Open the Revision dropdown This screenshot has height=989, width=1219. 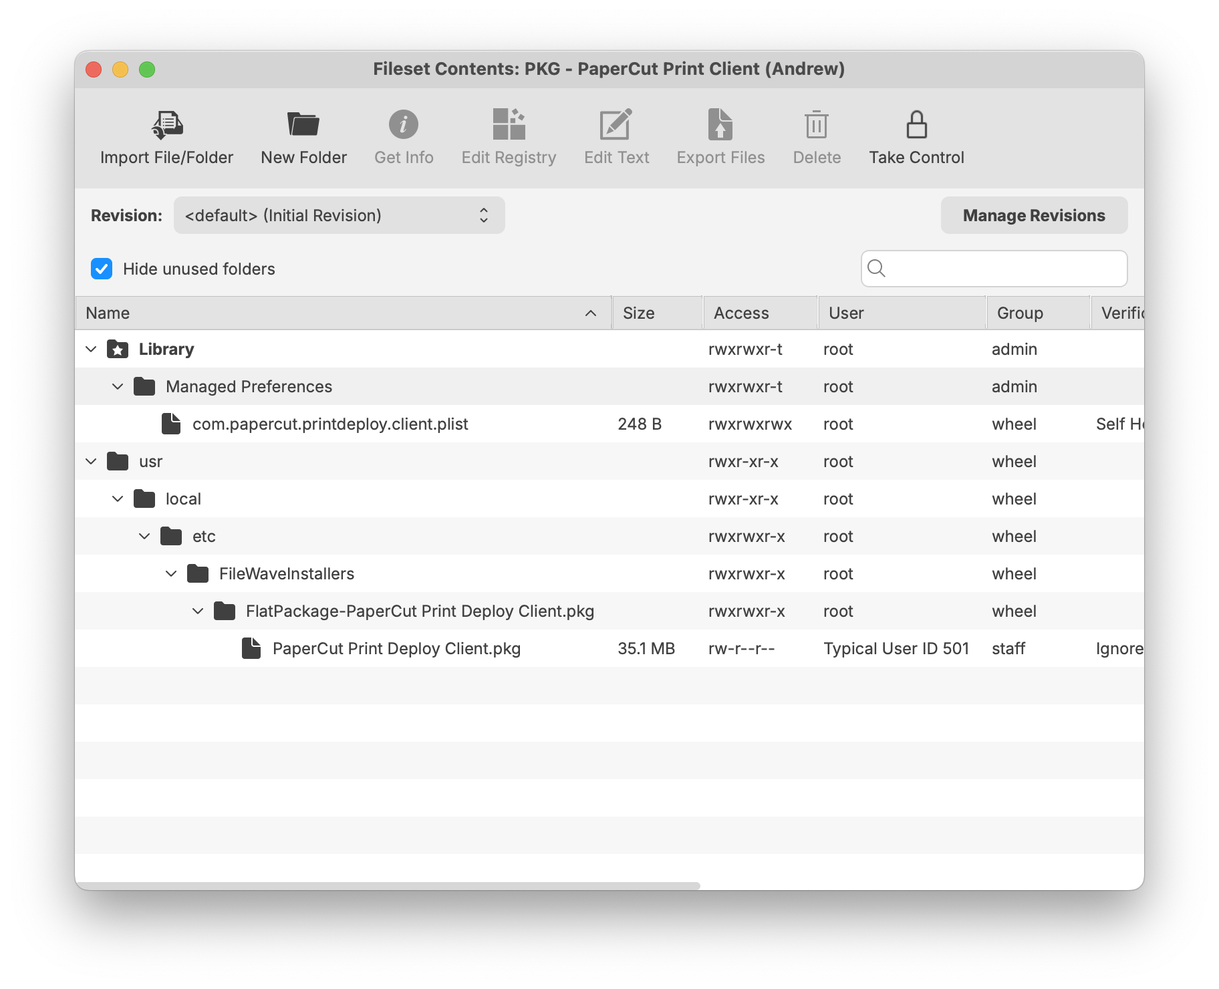(x=340, y=215)
